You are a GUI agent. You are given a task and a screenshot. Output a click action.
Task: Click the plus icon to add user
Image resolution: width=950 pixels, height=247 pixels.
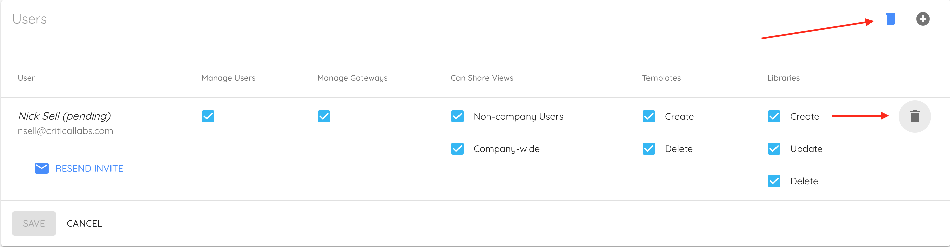tap(923, 19)
